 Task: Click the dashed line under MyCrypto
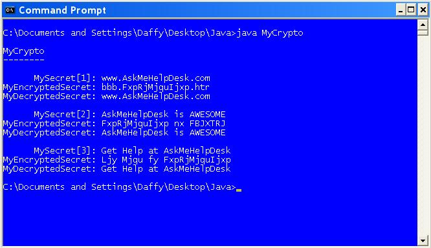coord(24,60)
